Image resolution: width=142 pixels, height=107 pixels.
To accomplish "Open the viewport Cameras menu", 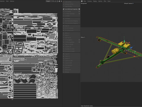I will [89, 1].
